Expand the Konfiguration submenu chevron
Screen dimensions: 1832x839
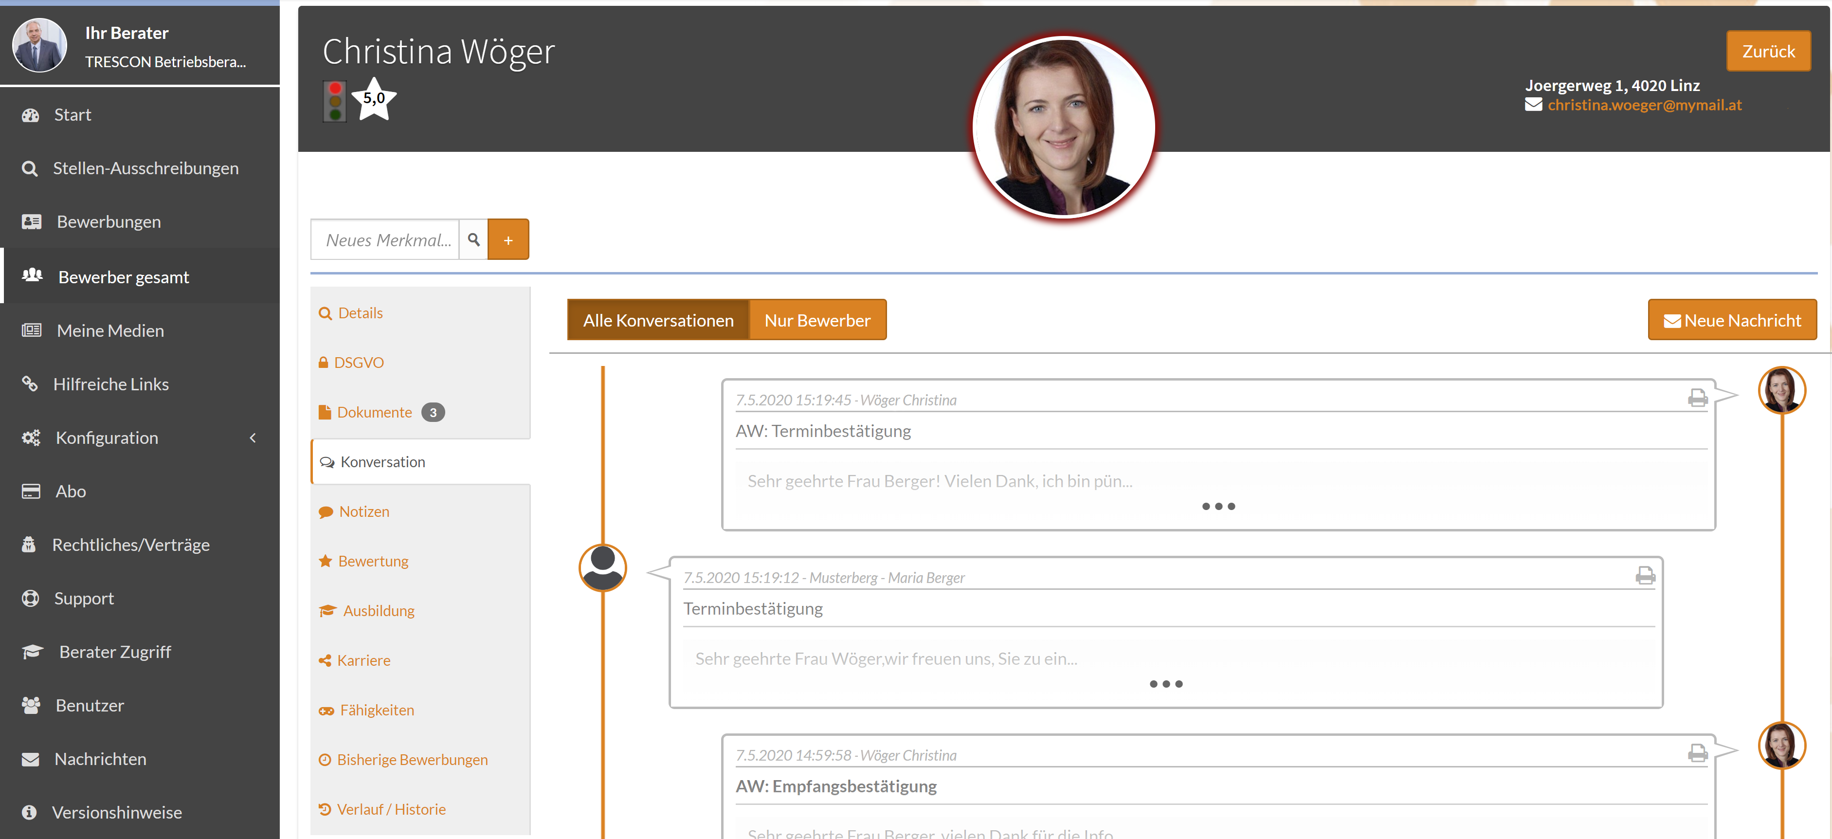[x=253, y=438]
